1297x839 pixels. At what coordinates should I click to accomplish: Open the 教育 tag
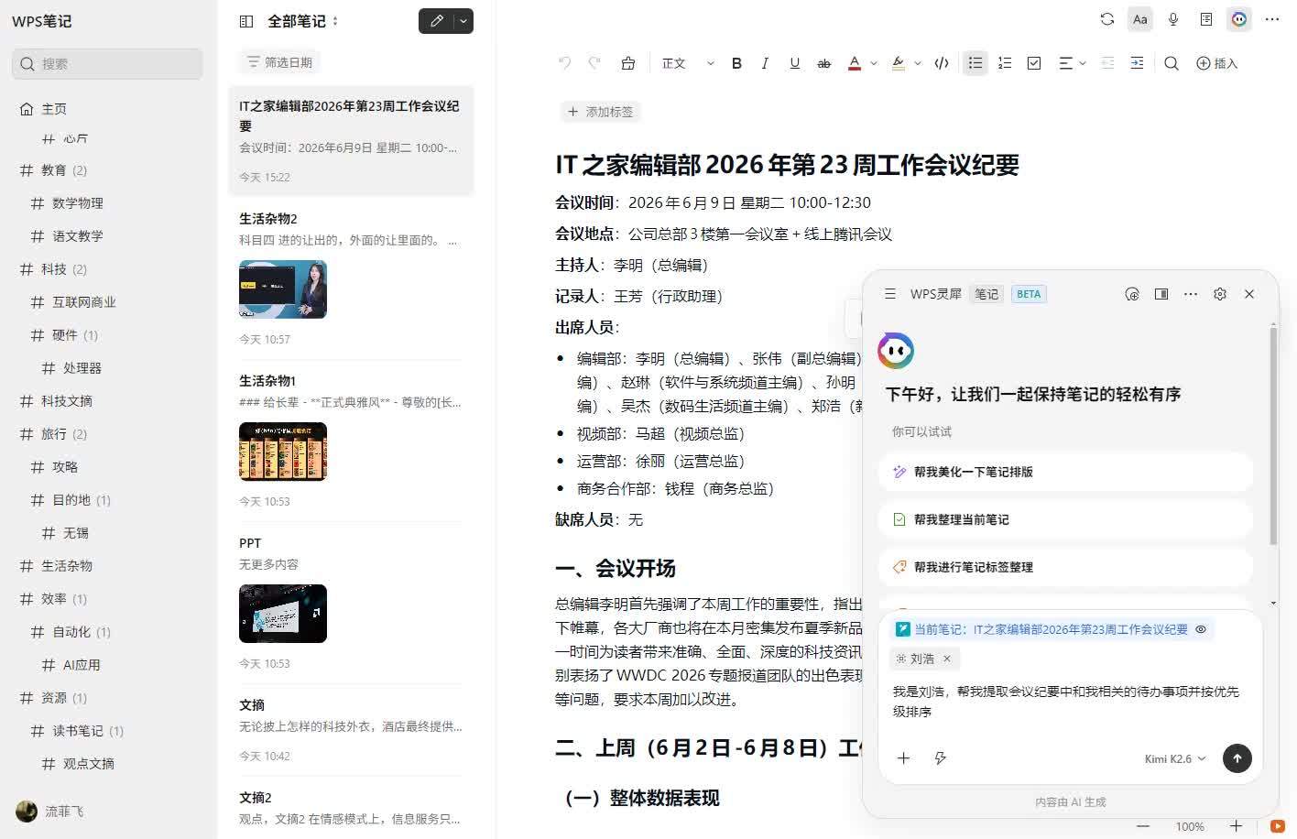point(53,170)
